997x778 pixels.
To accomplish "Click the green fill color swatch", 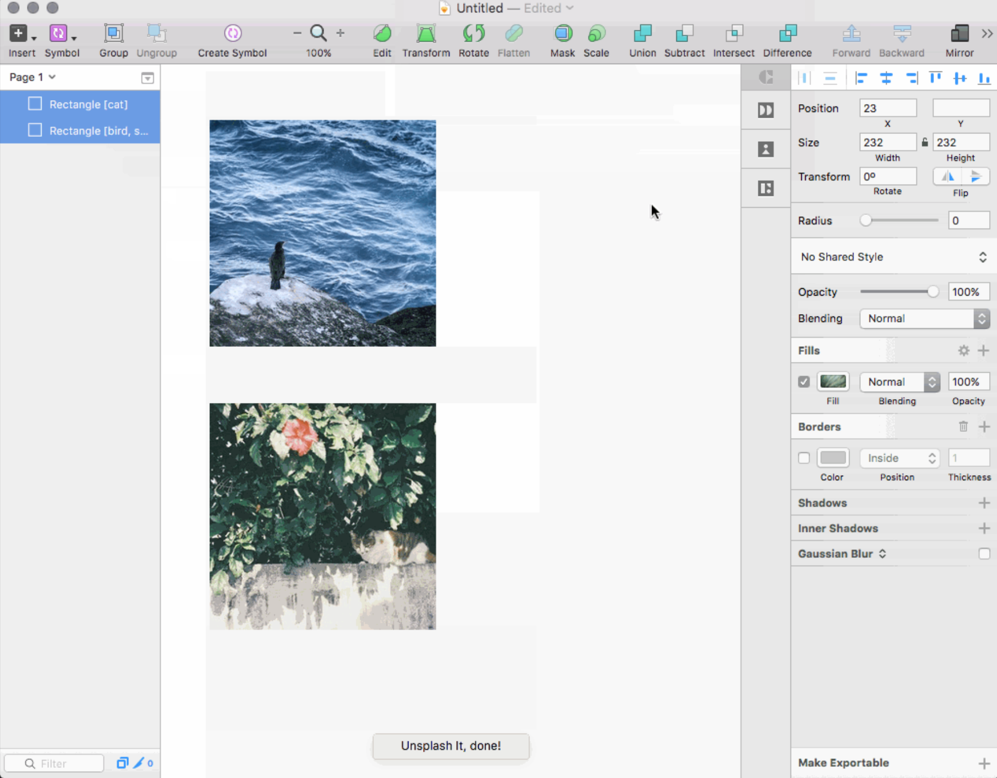I will (x=833, y=381).
